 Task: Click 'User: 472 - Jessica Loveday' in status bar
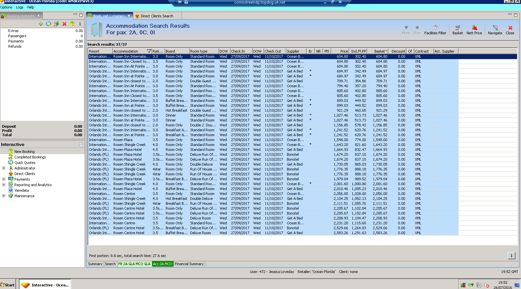[x=272, y=272]
